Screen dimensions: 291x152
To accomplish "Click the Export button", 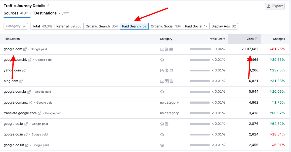I will pos(275,6).
